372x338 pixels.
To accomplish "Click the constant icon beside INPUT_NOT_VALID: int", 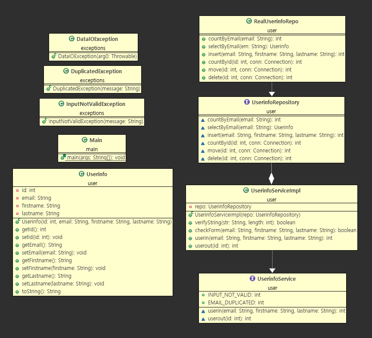I will tap(203, 295).
